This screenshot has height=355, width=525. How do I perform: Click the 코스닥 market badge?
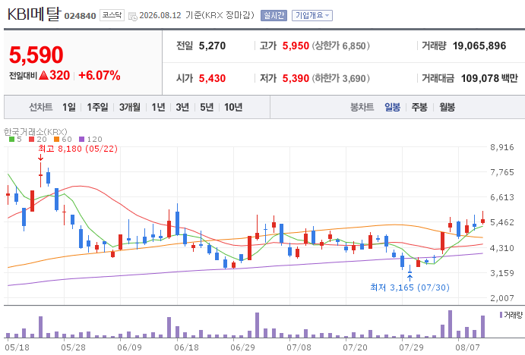click(112, 15)
